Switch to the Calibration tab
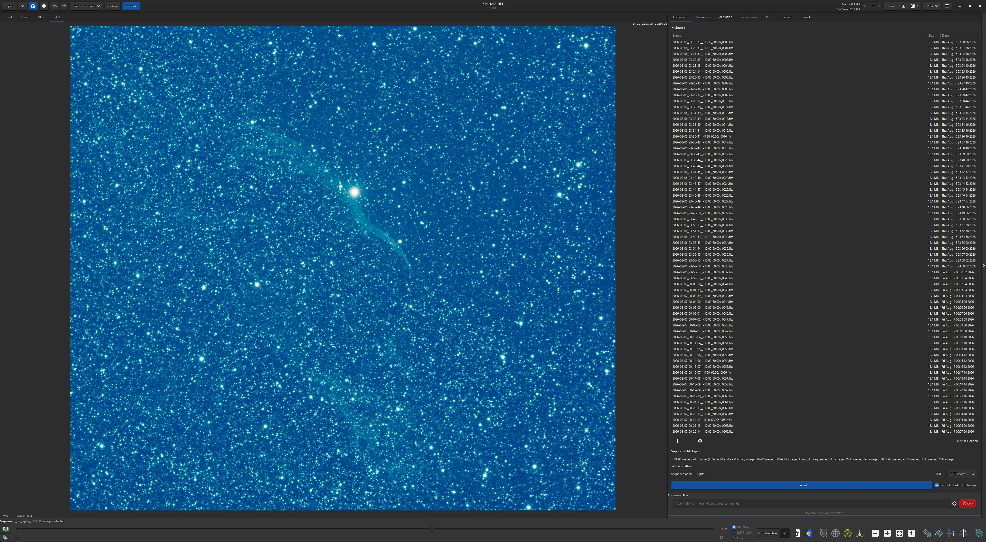Image resolution: width=986 pixels, height=542 pixels. pos(725,17)
